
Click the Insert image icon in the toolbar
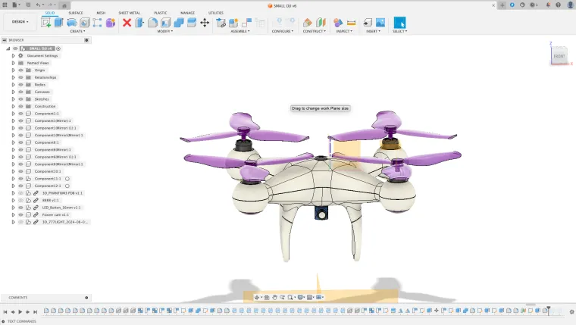[380, 23]
